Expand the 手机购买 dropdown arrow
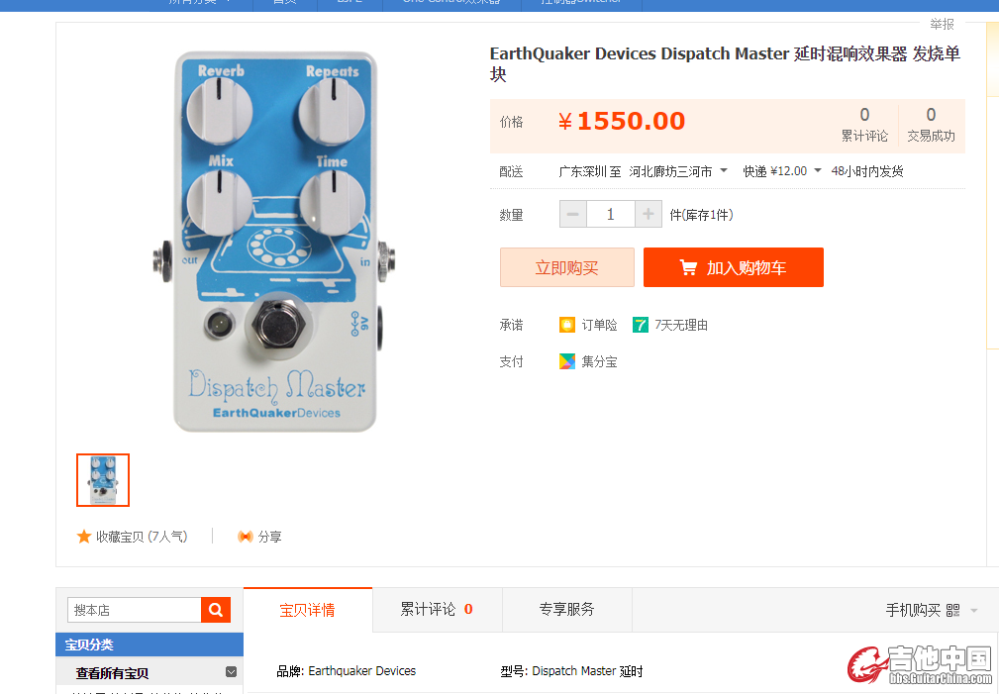Image resolution: width=999 pixels, height=694 pixels. pos(973,611)
